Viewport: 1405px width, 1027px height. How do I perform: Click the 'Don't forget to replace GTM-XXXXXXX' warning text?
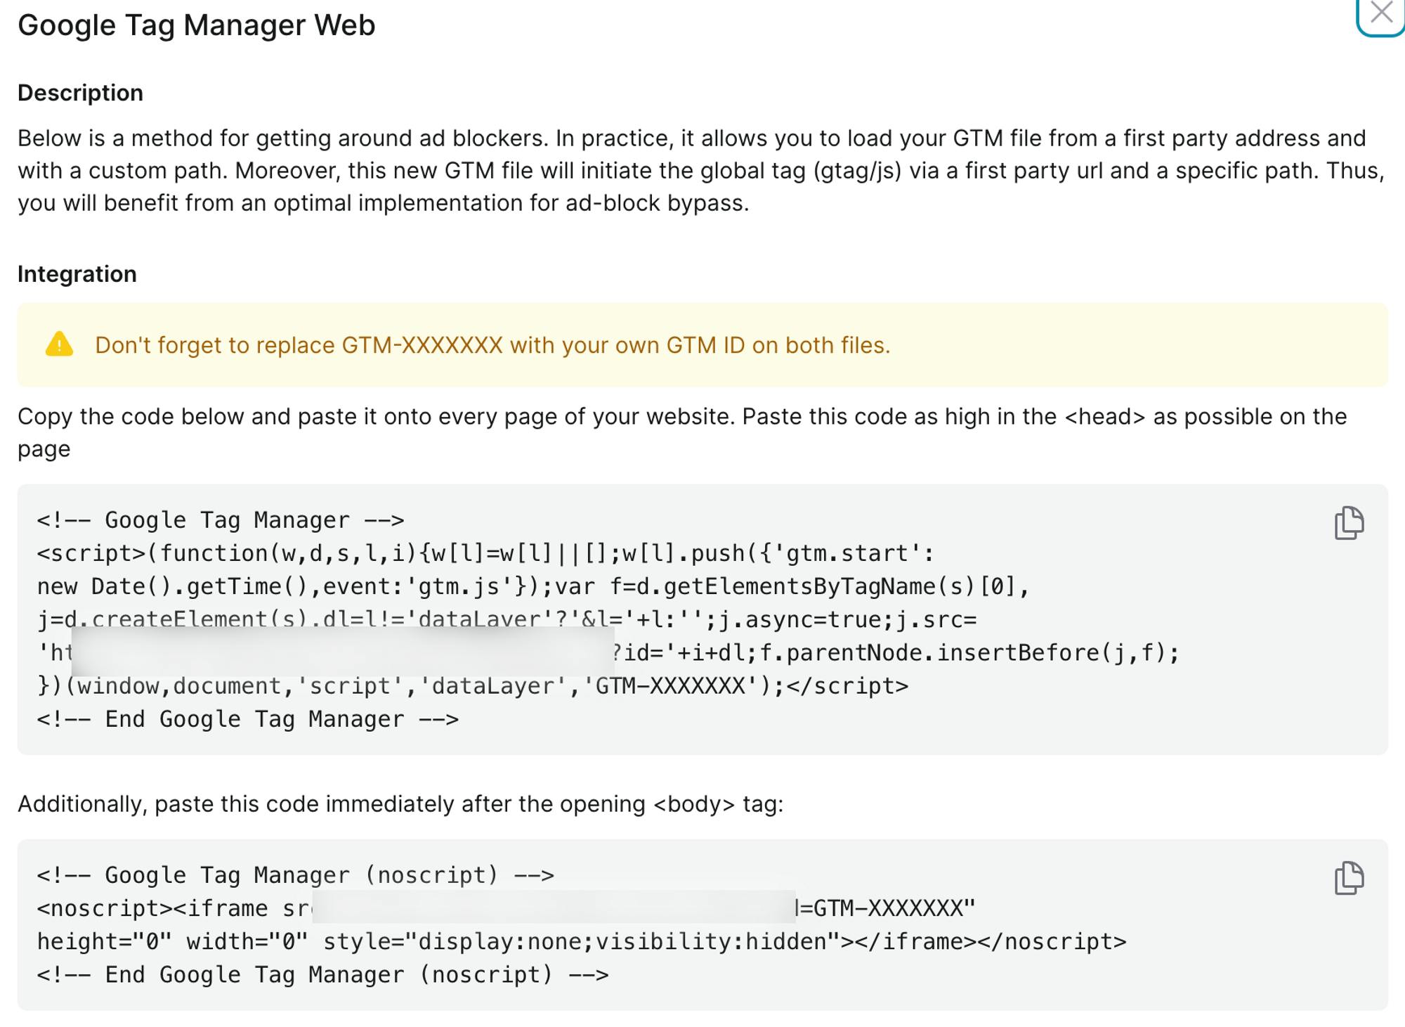click(x=492, y=345)
